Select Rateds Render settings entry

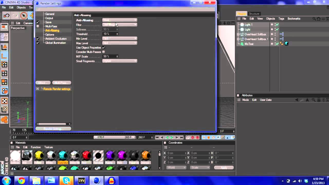point(57,89)
